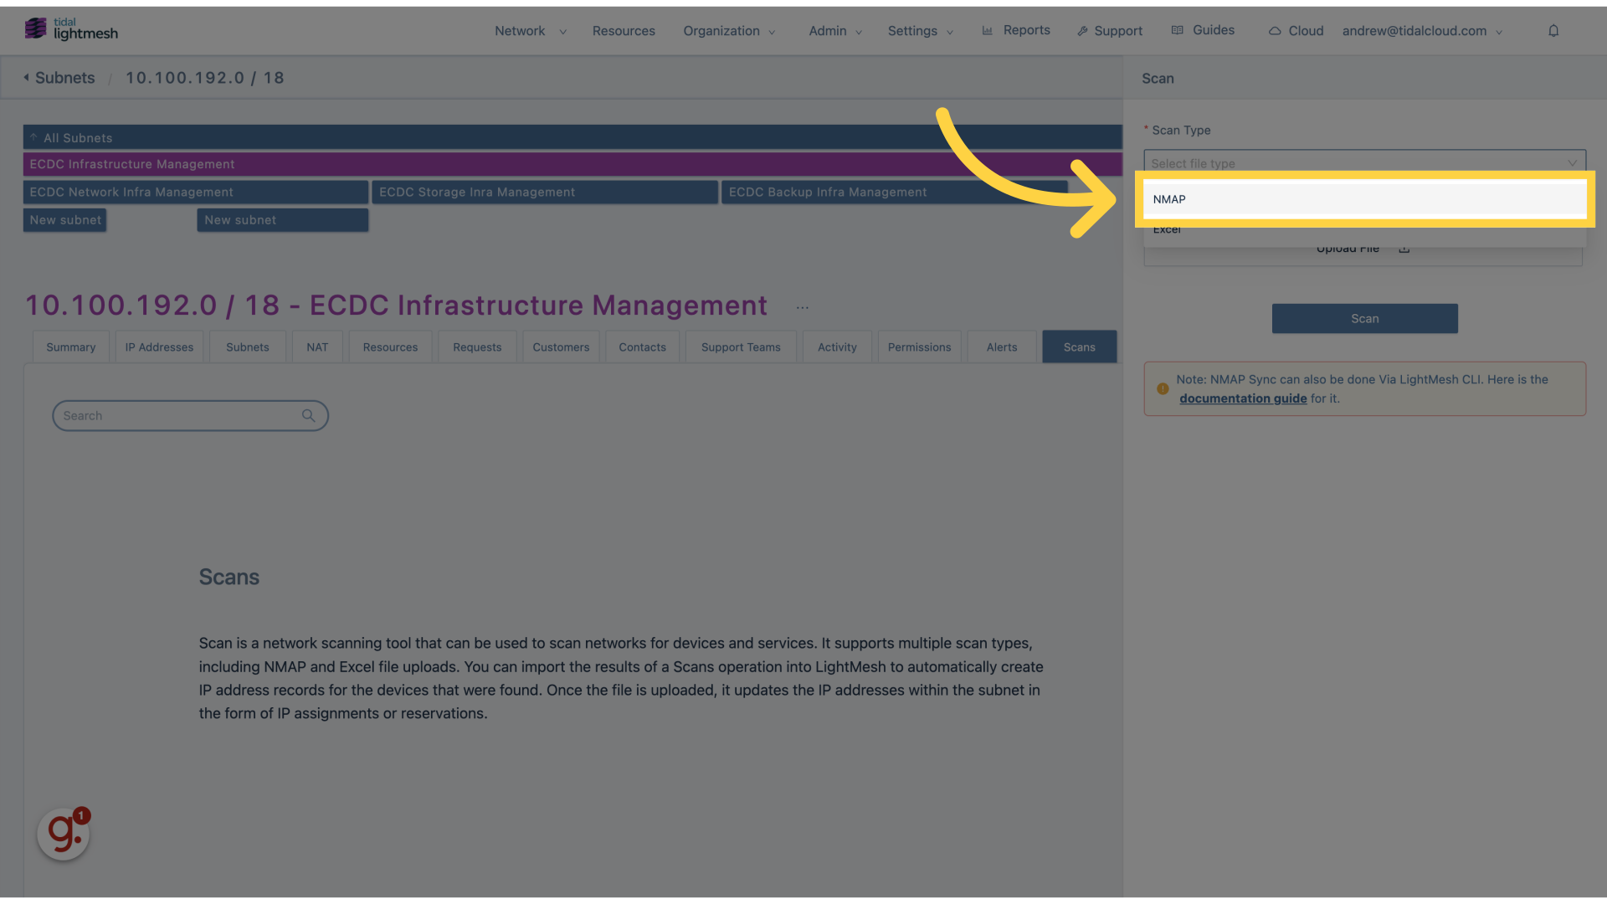The width and height of the screenshot is (1607, 904).
Task: Select the ECDC Backup Infra Management block
Action: pyautogui.click(x=895, y=193)
